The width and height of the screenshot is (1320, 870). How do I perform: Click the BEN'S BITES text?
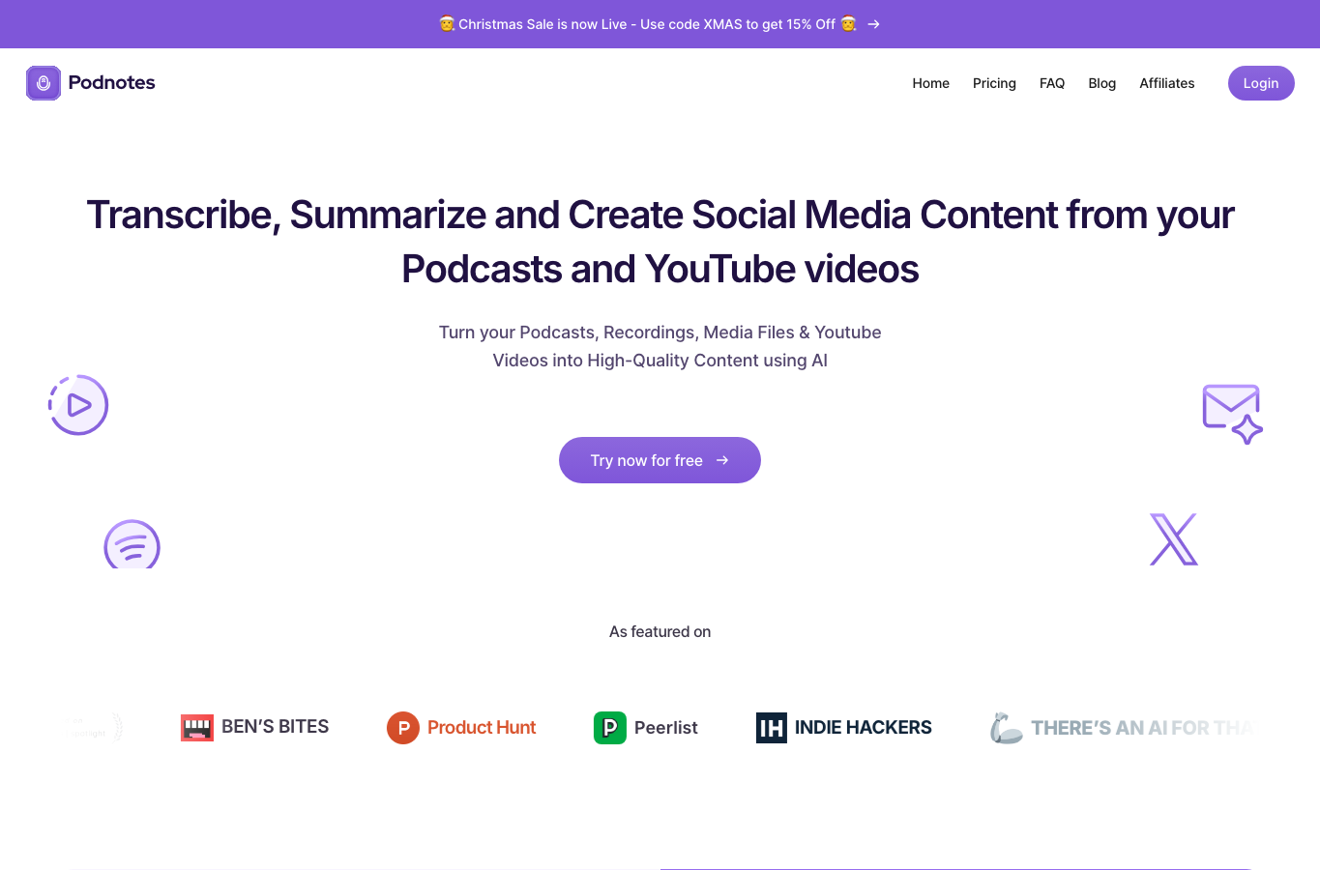[x=275, y=727]
